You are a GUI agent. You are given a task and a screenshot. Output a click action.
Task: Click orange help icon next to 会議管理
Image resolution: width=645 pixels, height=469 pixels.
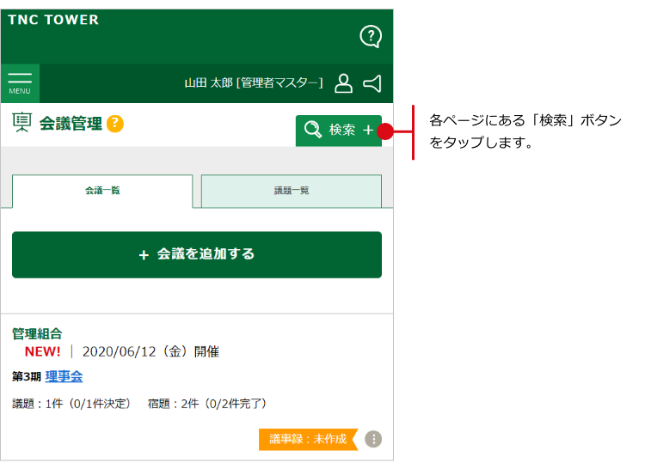pos(115,124)
